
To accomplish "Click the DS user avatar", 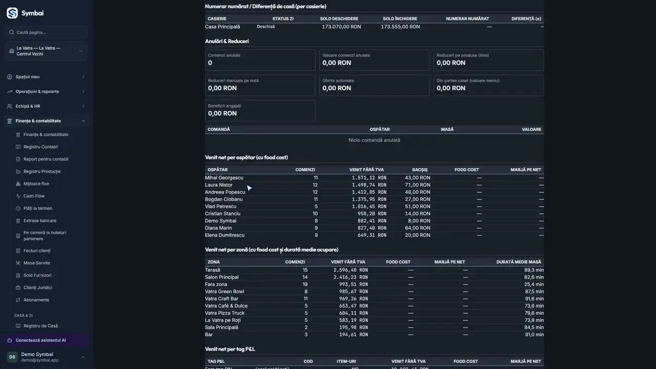I will [12, 357].
